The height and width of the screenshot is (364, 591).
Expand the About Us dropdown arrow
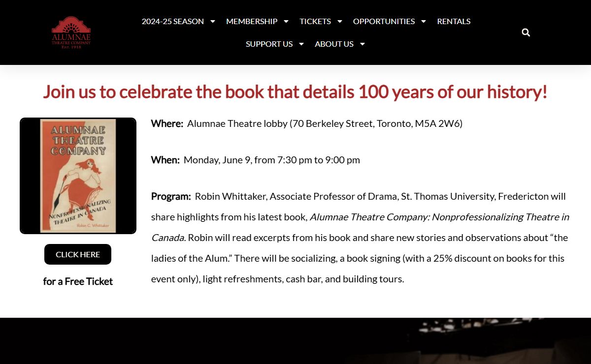362,44
